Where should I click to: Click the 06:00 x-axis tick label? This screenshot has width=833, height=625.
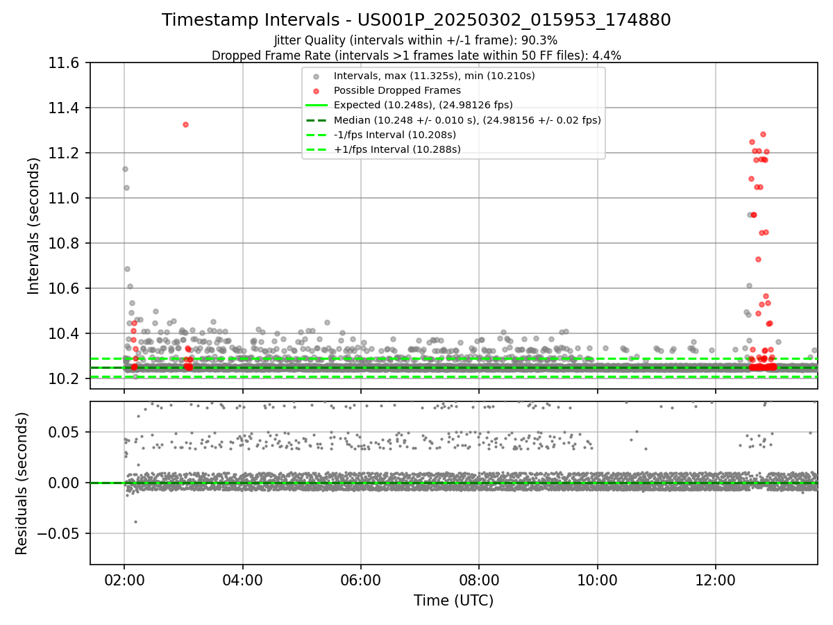361,580
